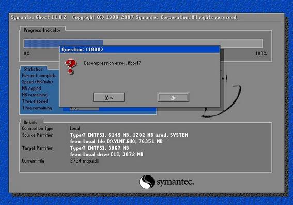Screen dimensions: 293x205
Task: Click the MB copied label
Action: tap(31, 88)
